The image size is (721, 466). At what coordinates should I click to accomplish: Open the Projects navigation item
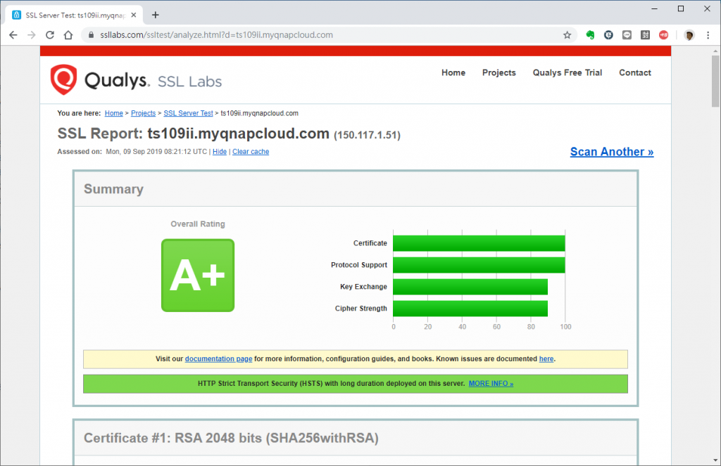pyautogui.click(x=499, y=72)
